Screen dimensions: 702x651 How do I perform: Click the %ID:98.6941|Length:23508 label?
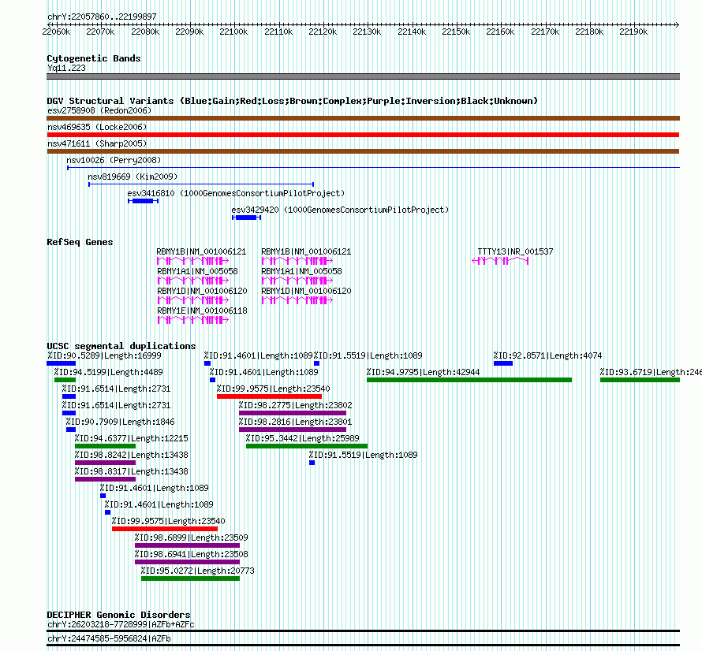pyautogui.click(x=191, y=554)
